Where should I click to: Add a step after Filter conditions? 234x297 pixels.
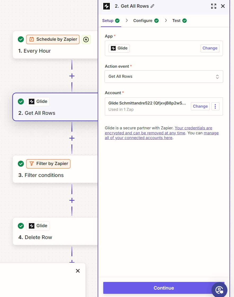tap(72, 200)
